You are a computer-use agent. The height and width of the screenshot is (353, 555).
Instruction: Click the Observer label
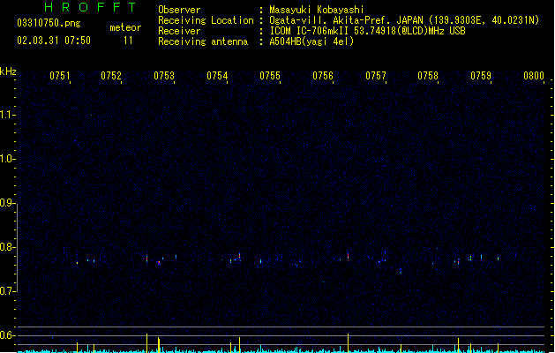click(179, 10)
